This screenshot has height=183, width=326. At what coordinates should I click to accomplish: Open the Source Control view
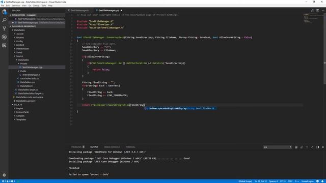[4, 28]
